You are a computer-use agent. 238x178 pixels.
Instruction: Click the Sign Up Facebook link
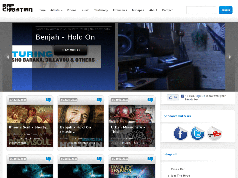click(x=200, y=96)
